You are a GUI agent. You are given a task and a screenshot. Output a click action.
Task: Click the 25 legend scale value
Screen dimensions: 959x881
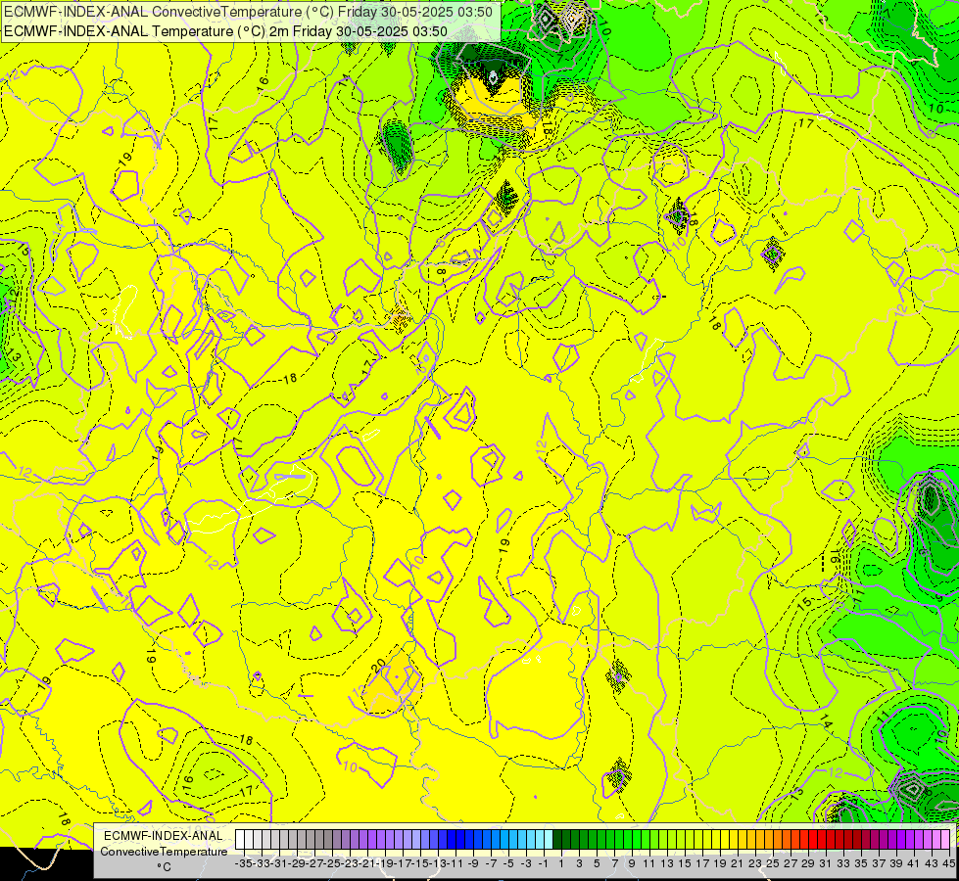(x=773, y=863)
